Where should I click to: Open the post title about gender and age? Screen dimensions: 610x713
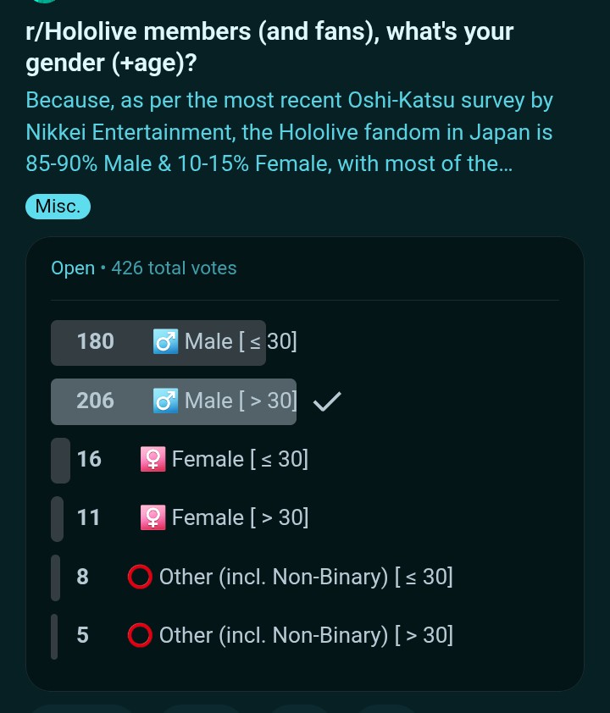pos(269,47)
